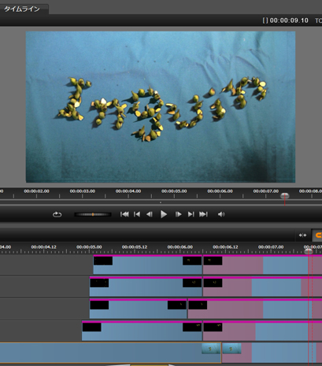Click the video preview image
Viewport: 322px width, 366px height.
pos(161,107)
